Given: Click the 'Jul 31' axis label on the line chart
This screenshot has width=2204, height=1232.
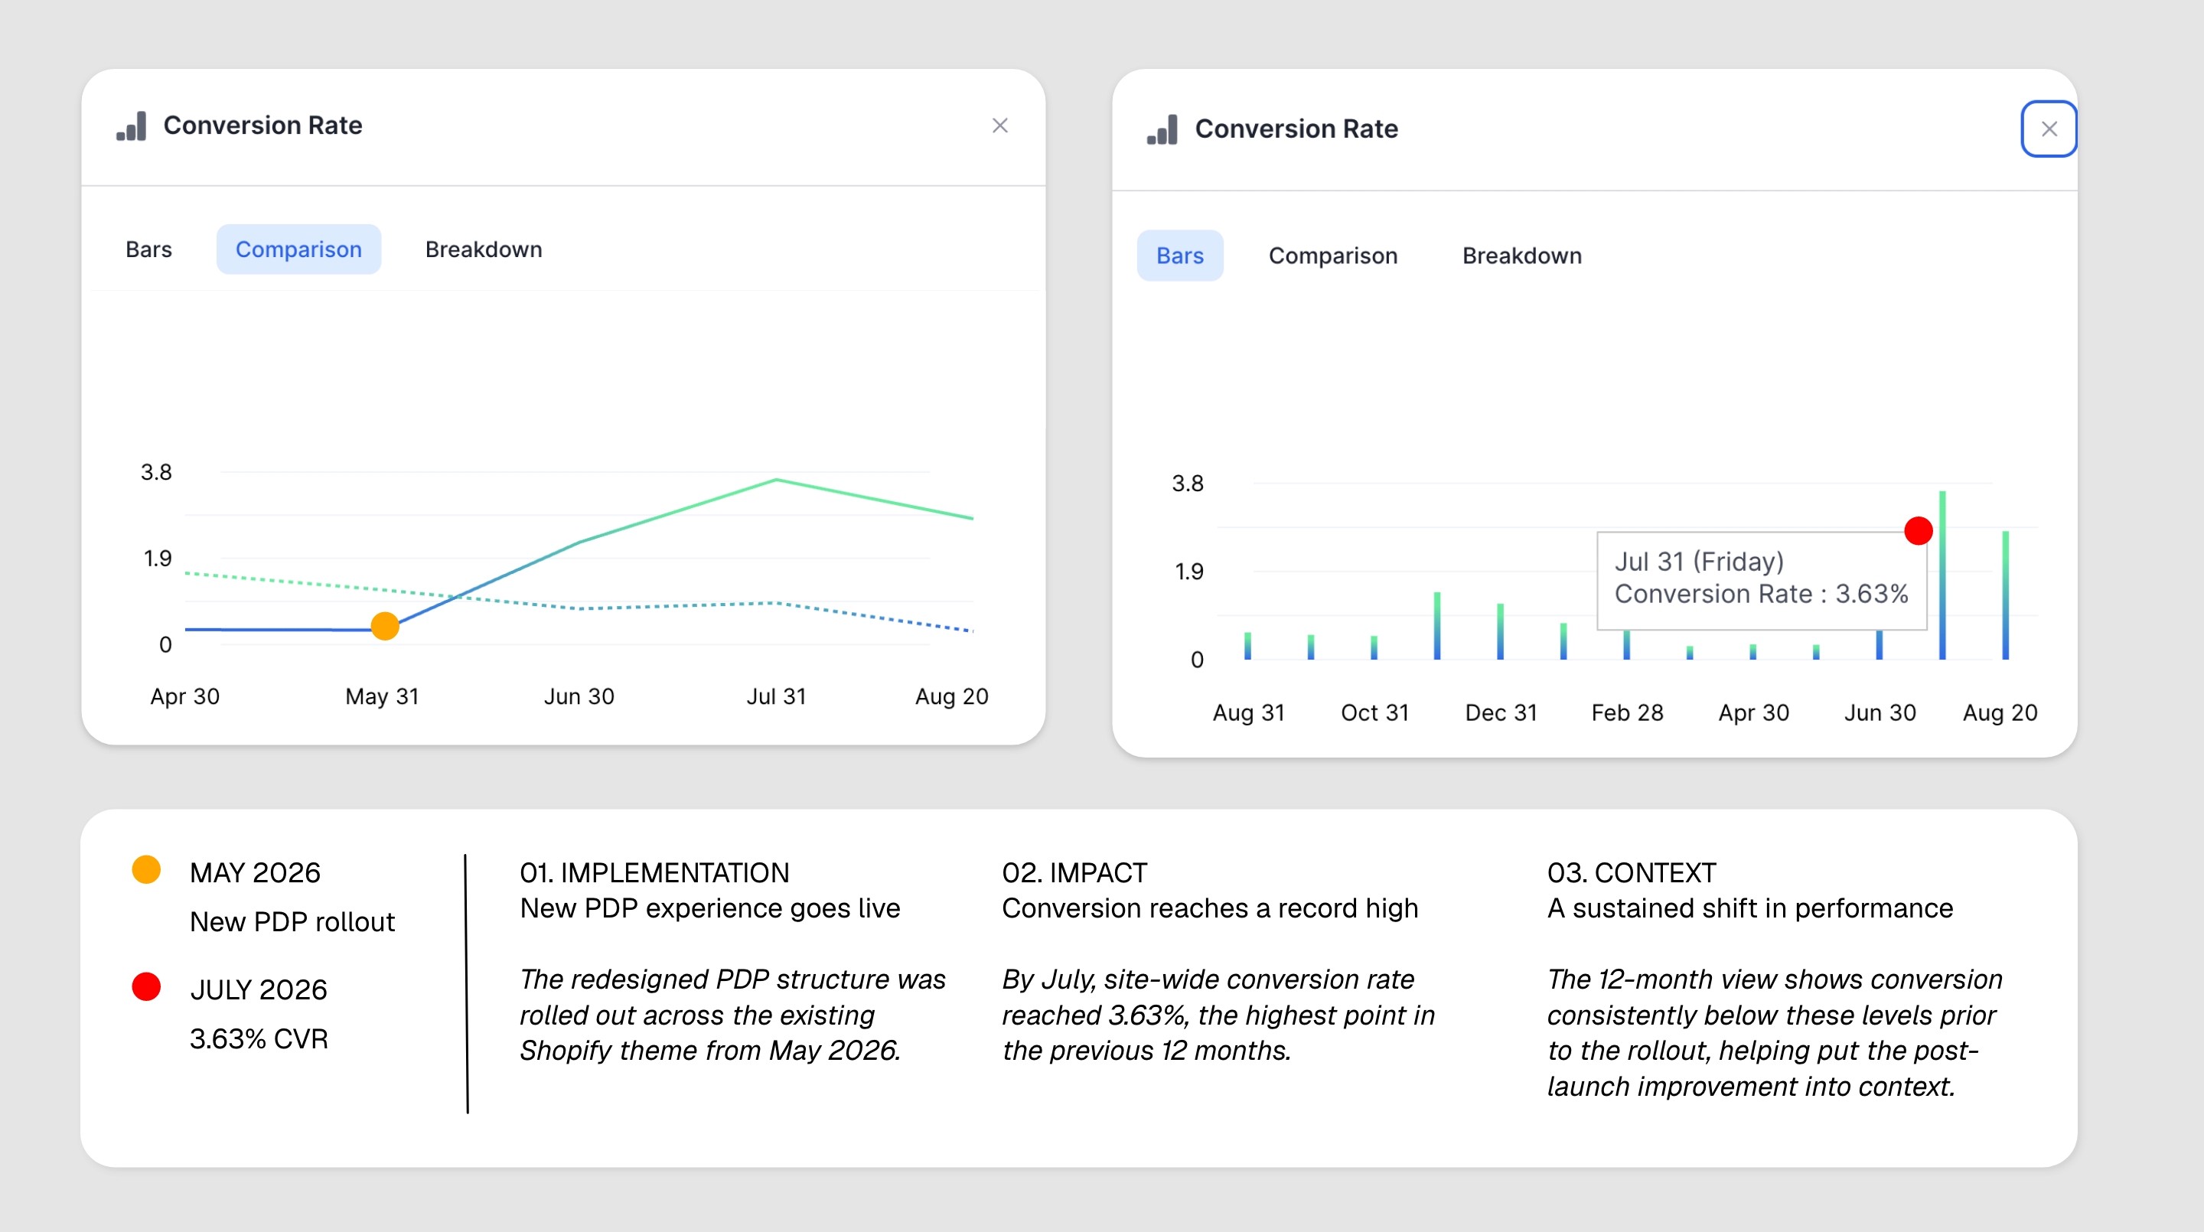Looking at the screenshot, I should click(x=776, y=696).
